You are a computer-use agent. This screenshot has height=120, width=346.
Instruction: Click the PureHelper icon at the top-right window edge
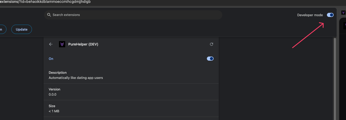(x=343, y=13)
